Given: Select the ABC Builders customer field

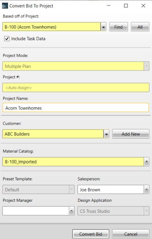Looking at the screenshot, I should (x=53, y=134).
